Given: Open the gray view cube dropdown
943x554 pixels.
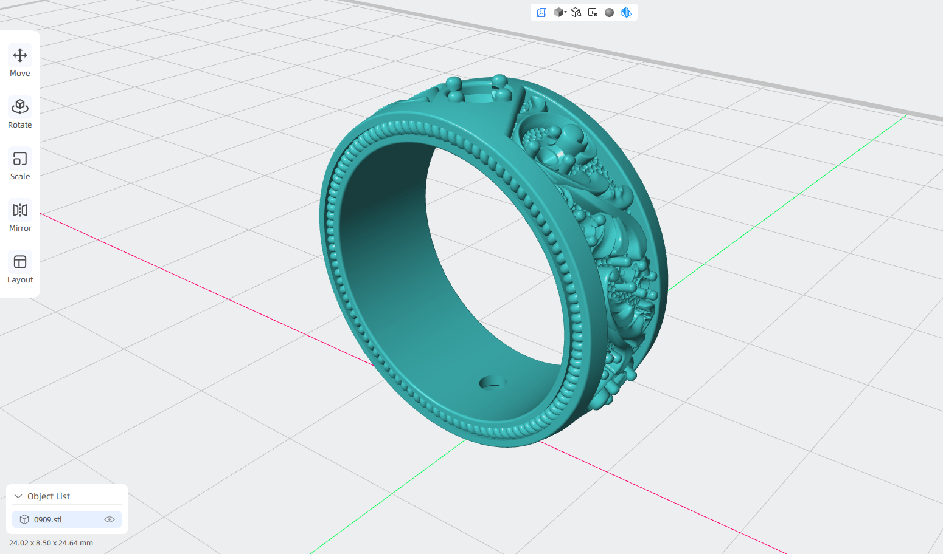Looking at the screenshot, I should pyautogui.click(x=560, y=12).
